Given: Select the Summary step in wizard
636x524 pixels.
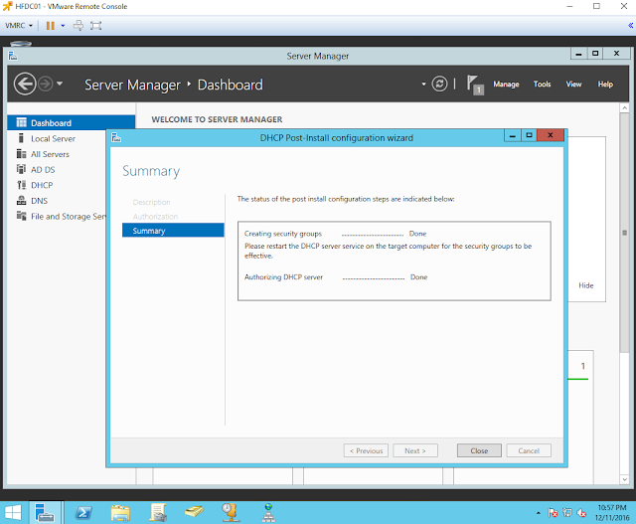Looking at the screenshot, I should (173, 230).
